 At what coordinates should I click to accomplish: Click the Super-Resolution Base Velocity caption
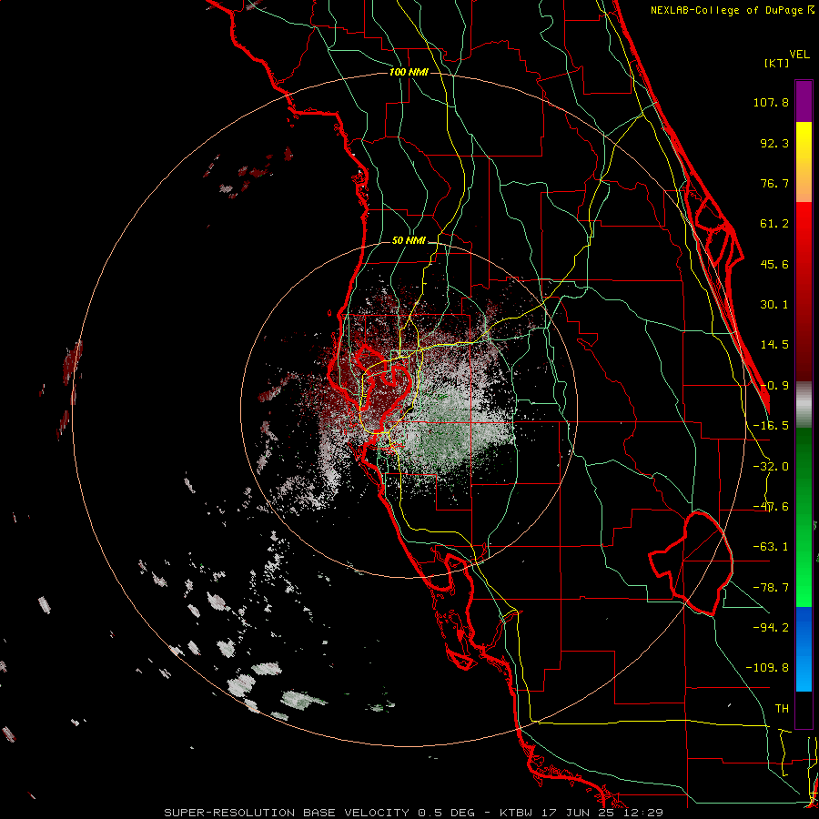(x=414, y=813)
